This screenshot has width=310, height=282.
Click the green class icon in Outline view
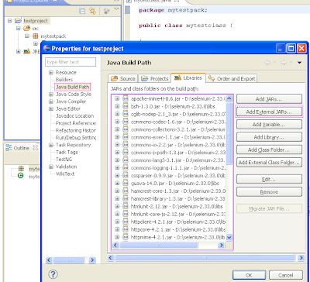pos(21,176)
